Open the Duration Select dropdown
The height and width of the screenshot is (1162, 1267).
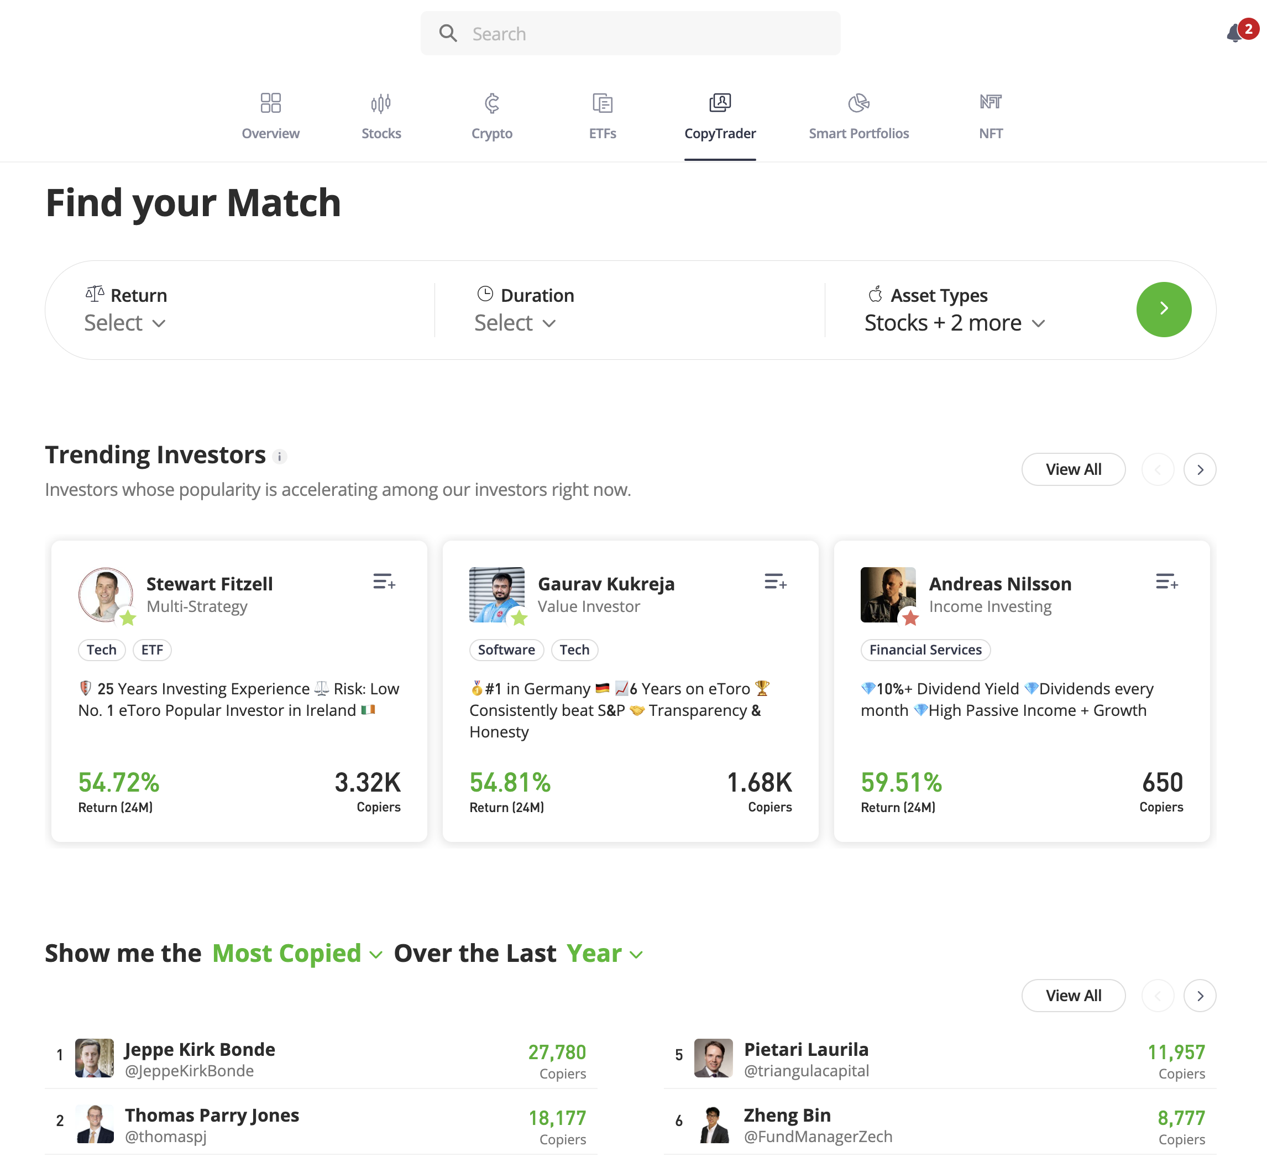(514, 323)
